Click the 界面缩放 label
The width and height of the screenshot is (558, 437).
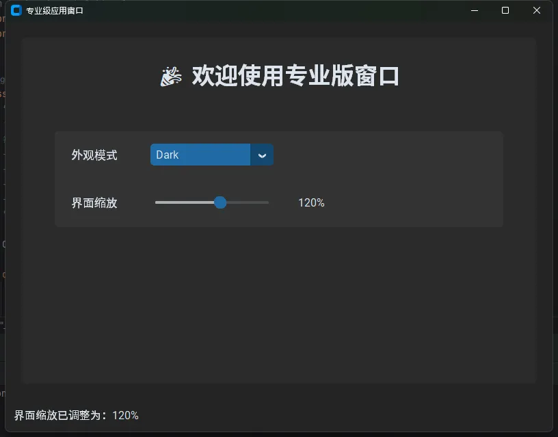click(x=94, y=203)
